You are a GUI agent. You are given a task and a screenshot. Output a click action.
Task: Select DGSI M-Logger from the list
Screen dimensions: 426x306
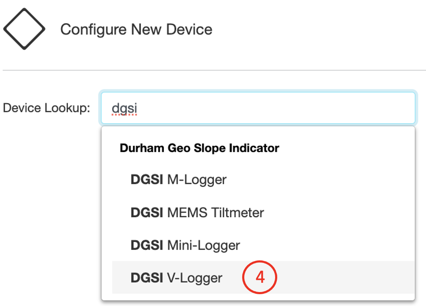[x=263, y=180]
